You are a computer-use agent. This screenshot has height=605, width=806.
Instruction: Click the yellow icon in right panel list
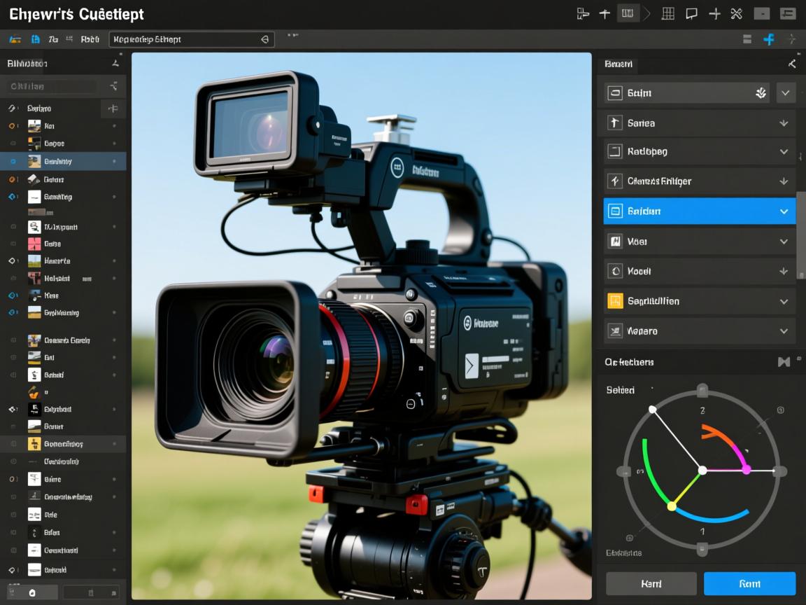[615, 301]
